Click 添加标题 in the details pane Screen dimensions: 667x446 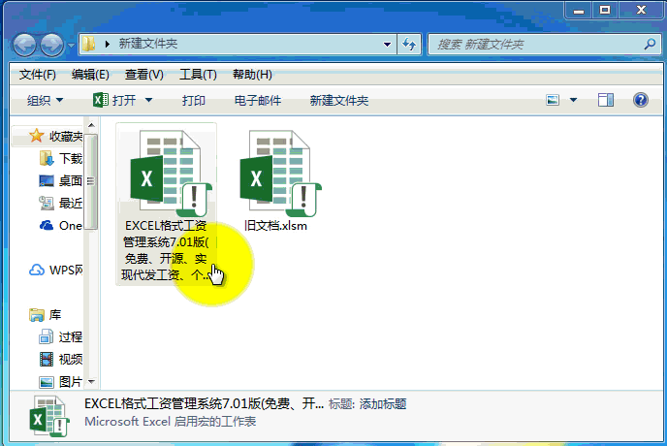click(381, 404)
